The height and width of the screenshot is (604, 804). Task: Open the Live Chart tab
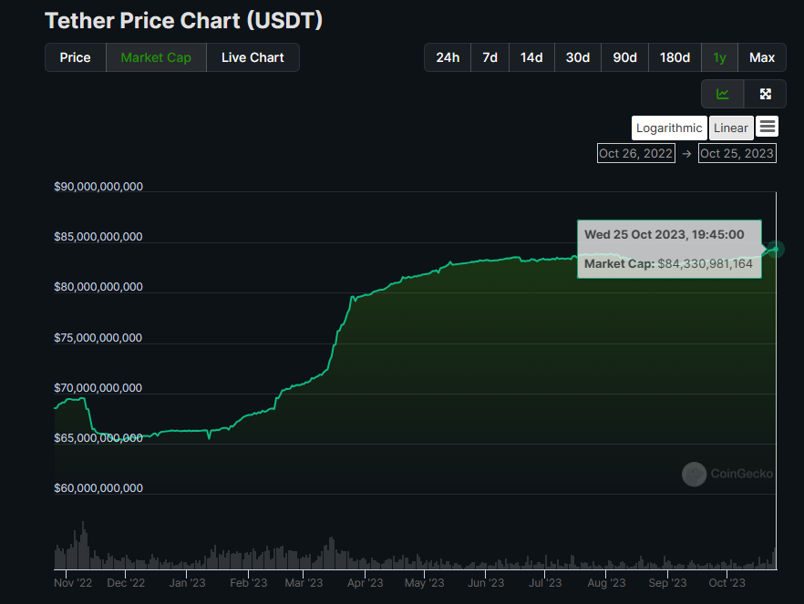tap(253, 57)
